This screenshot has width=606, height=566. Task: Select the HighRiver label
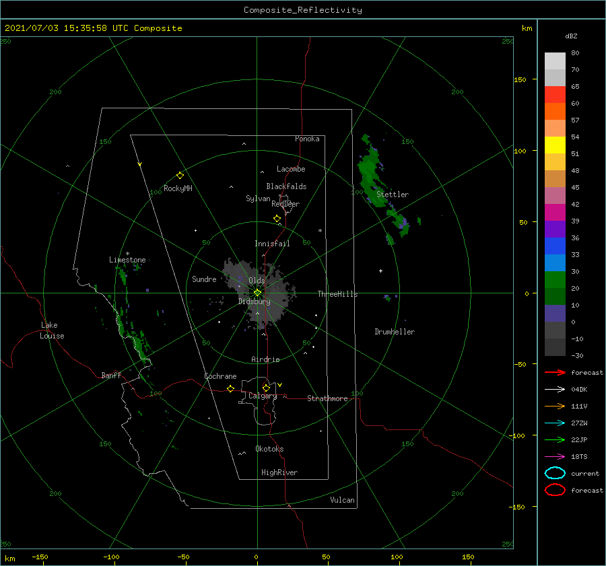[x=279, y=472]
